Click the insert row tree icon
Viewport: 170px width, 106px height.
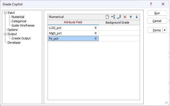(113, 17)
